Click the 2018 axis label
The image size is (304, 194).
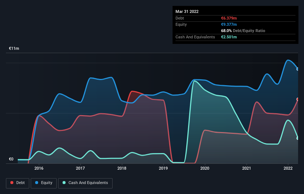[x=122, y=168]
